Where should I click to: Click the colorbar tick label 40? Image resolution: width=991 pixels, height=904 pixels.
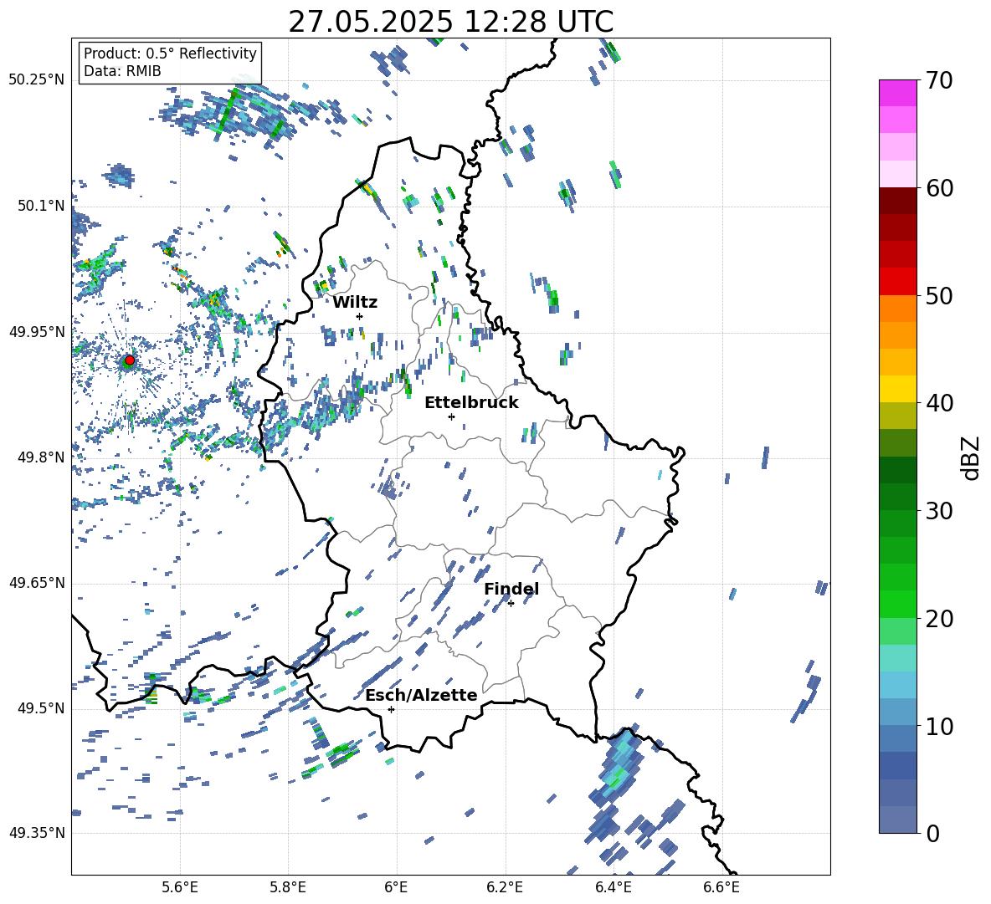point(939,403)
